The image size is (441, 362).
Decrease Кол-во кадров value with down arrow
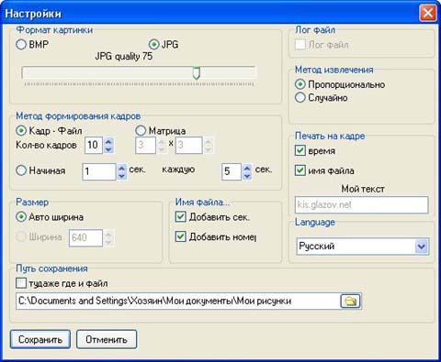[x=108, y=149]
